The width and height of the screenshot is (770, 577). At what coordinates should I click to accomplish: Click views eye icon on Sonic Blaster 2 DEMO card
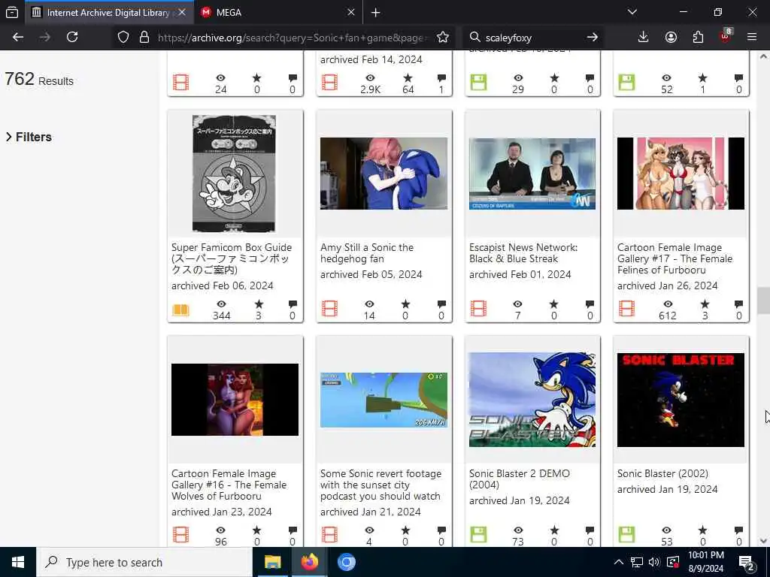coord(518,530)
